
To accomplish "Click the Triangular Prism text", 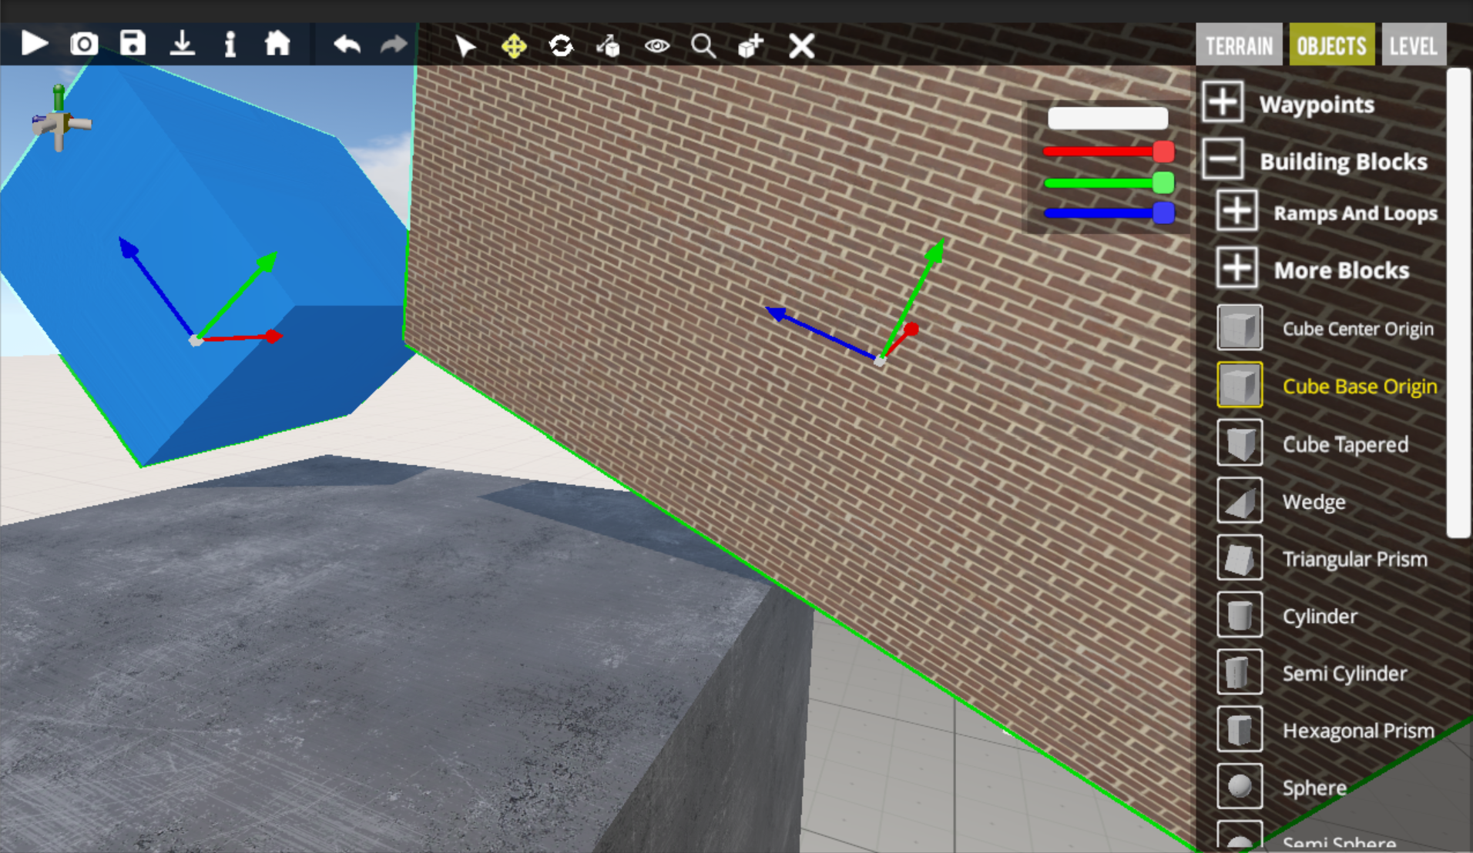I will pyautogui.click(x=1354, y=560).
